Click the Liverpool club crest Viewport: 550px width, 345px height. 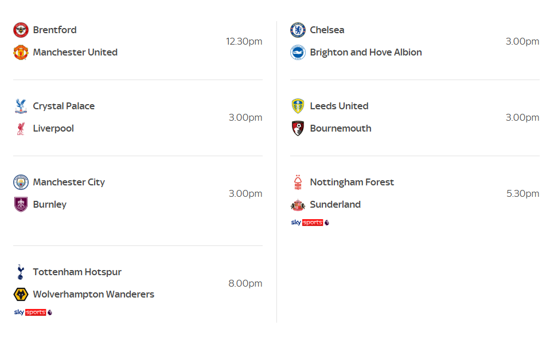pyautogui.click(x=21, y=129)
